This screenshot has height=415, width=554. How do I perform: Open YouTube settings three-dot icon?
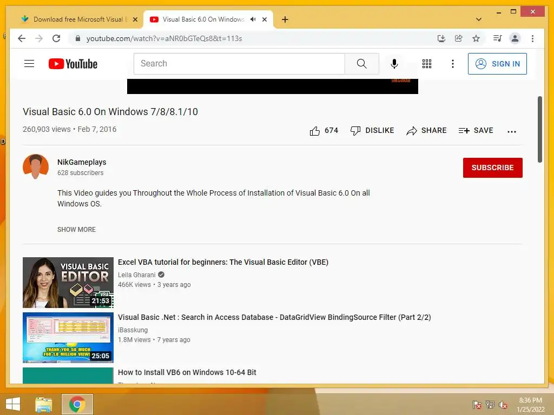pyautogui.click(x=453, y=64)
